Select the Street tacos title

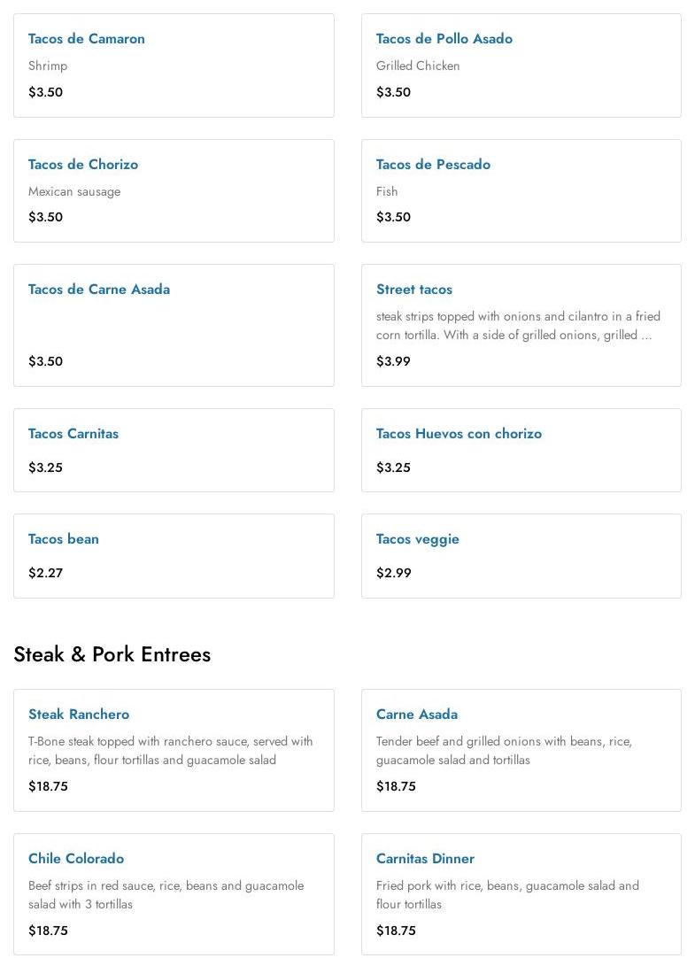click(x=413, y=290)
